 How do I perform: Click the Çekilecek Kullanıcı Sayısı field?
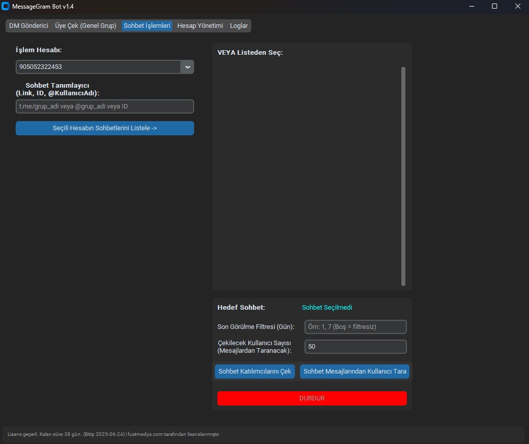pos(355,347)
